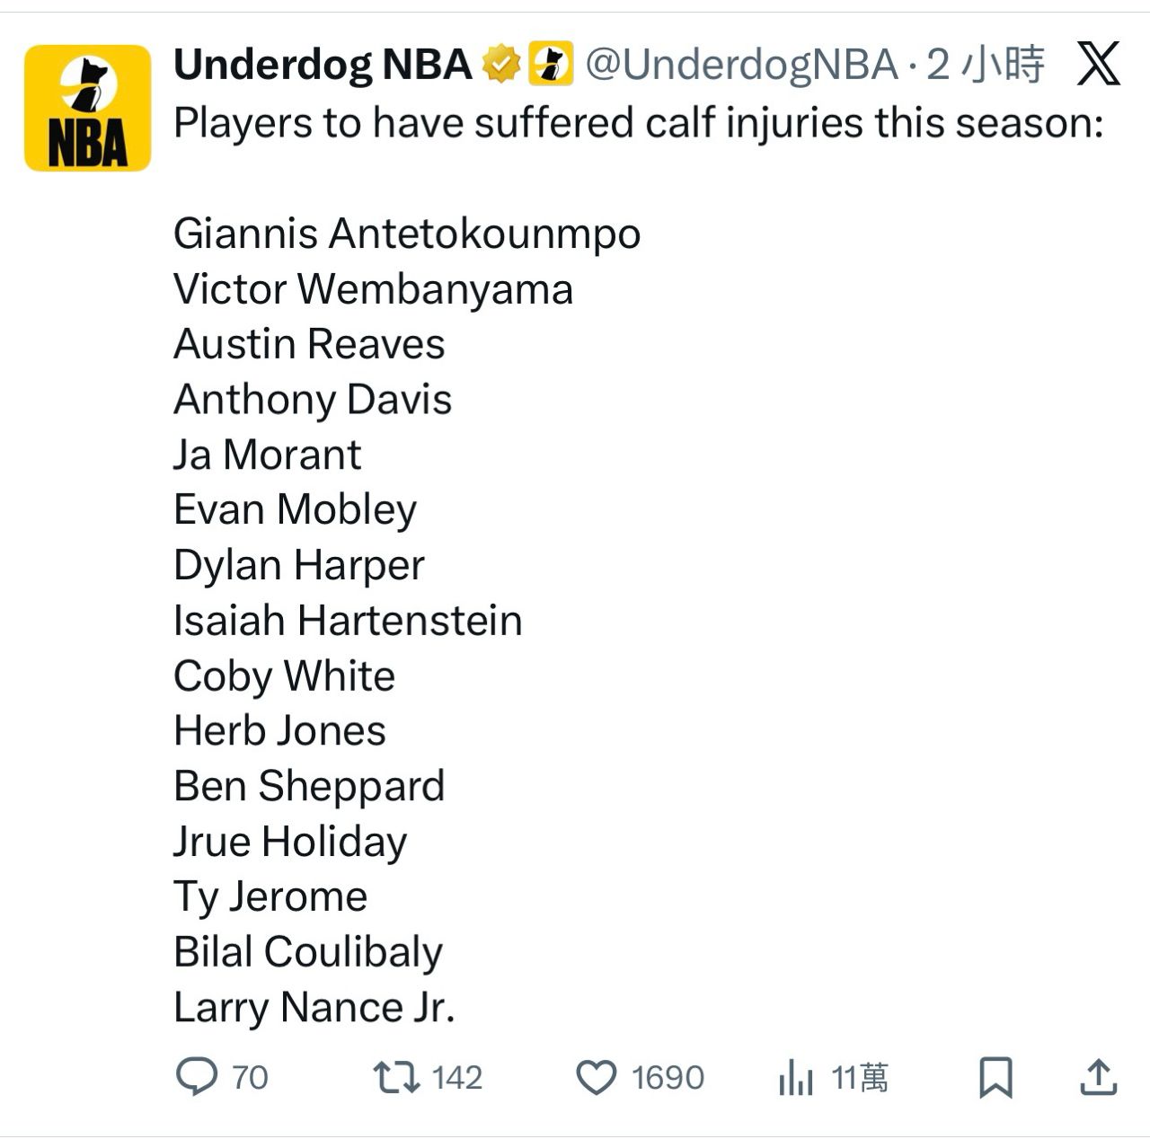Click the 11萬 view count

click(x=860, y=1077)
